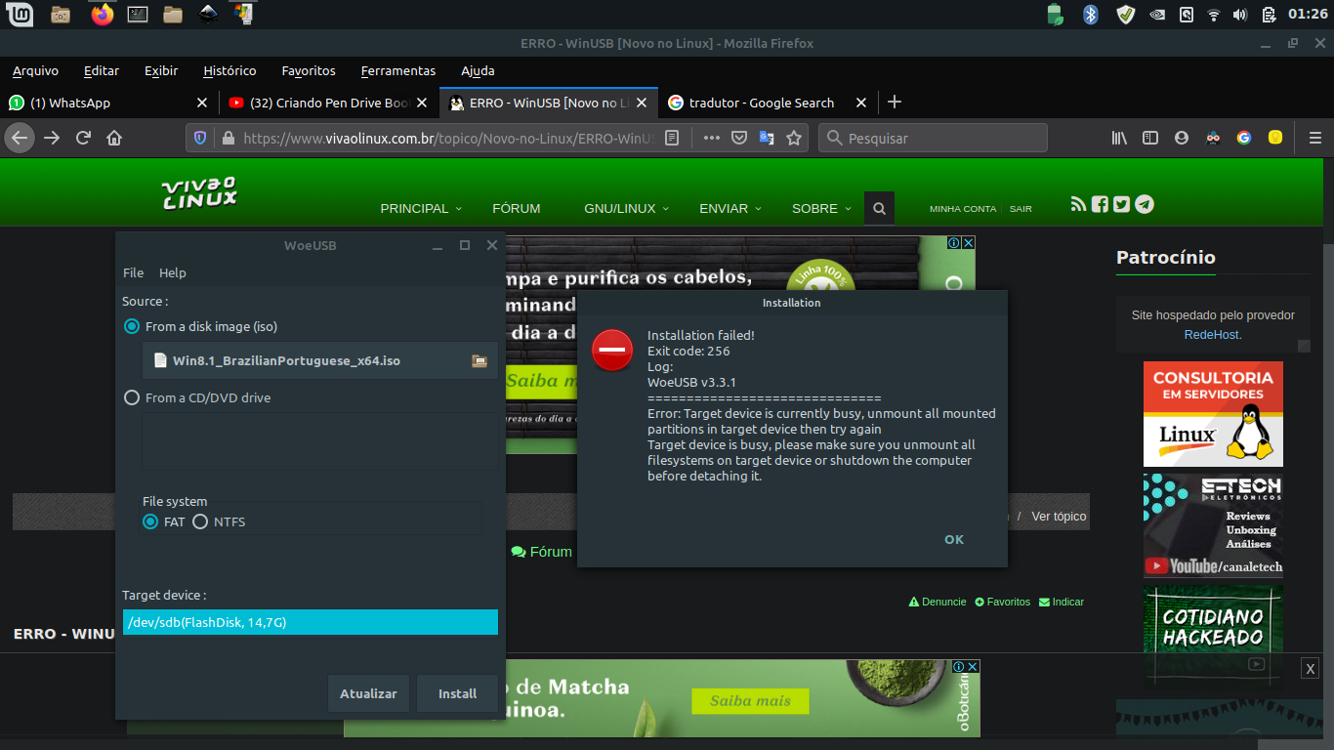The height and width of the screenshot is (750, 1334).
Task: Open the WoeUSB File menu
Action: coord(133,272)
